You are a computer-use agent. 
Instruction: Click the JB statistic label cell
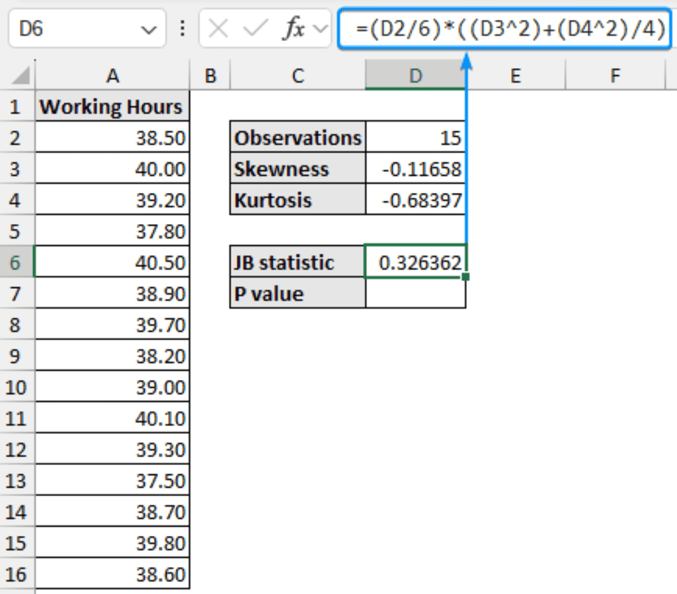(298, 263)
